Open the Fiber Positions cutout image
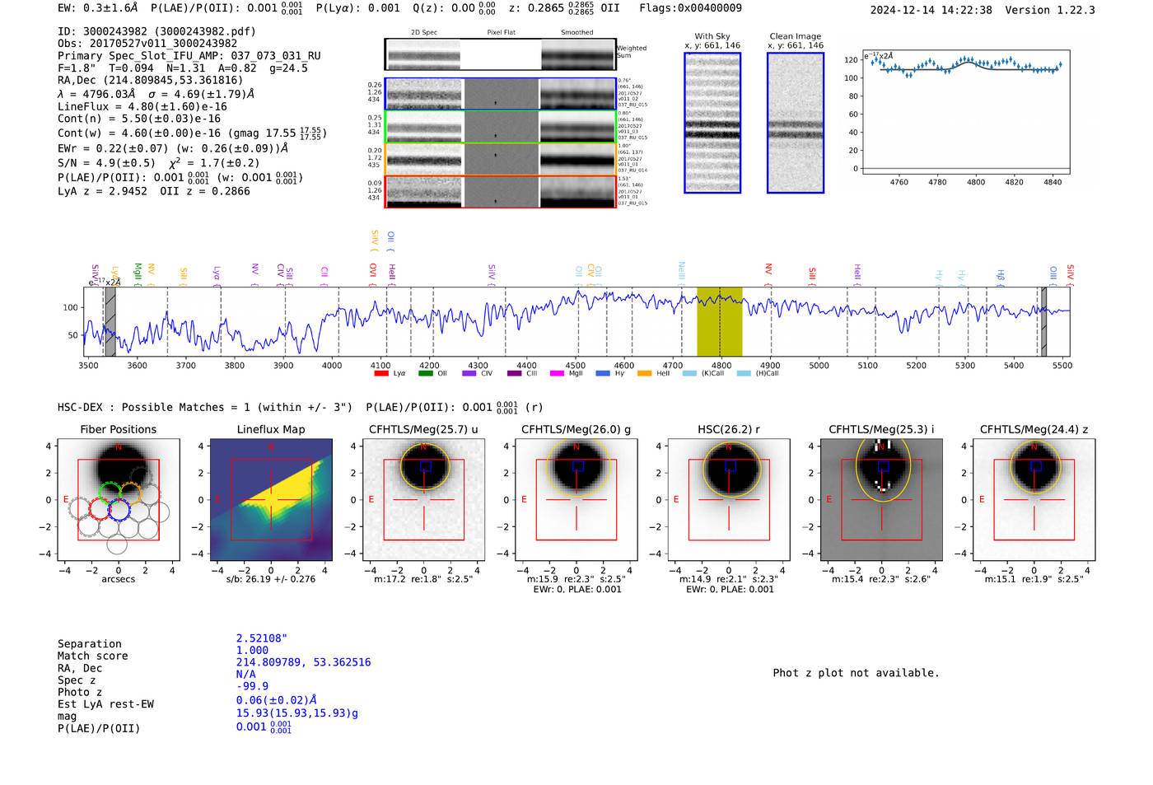 pos(119,500)
